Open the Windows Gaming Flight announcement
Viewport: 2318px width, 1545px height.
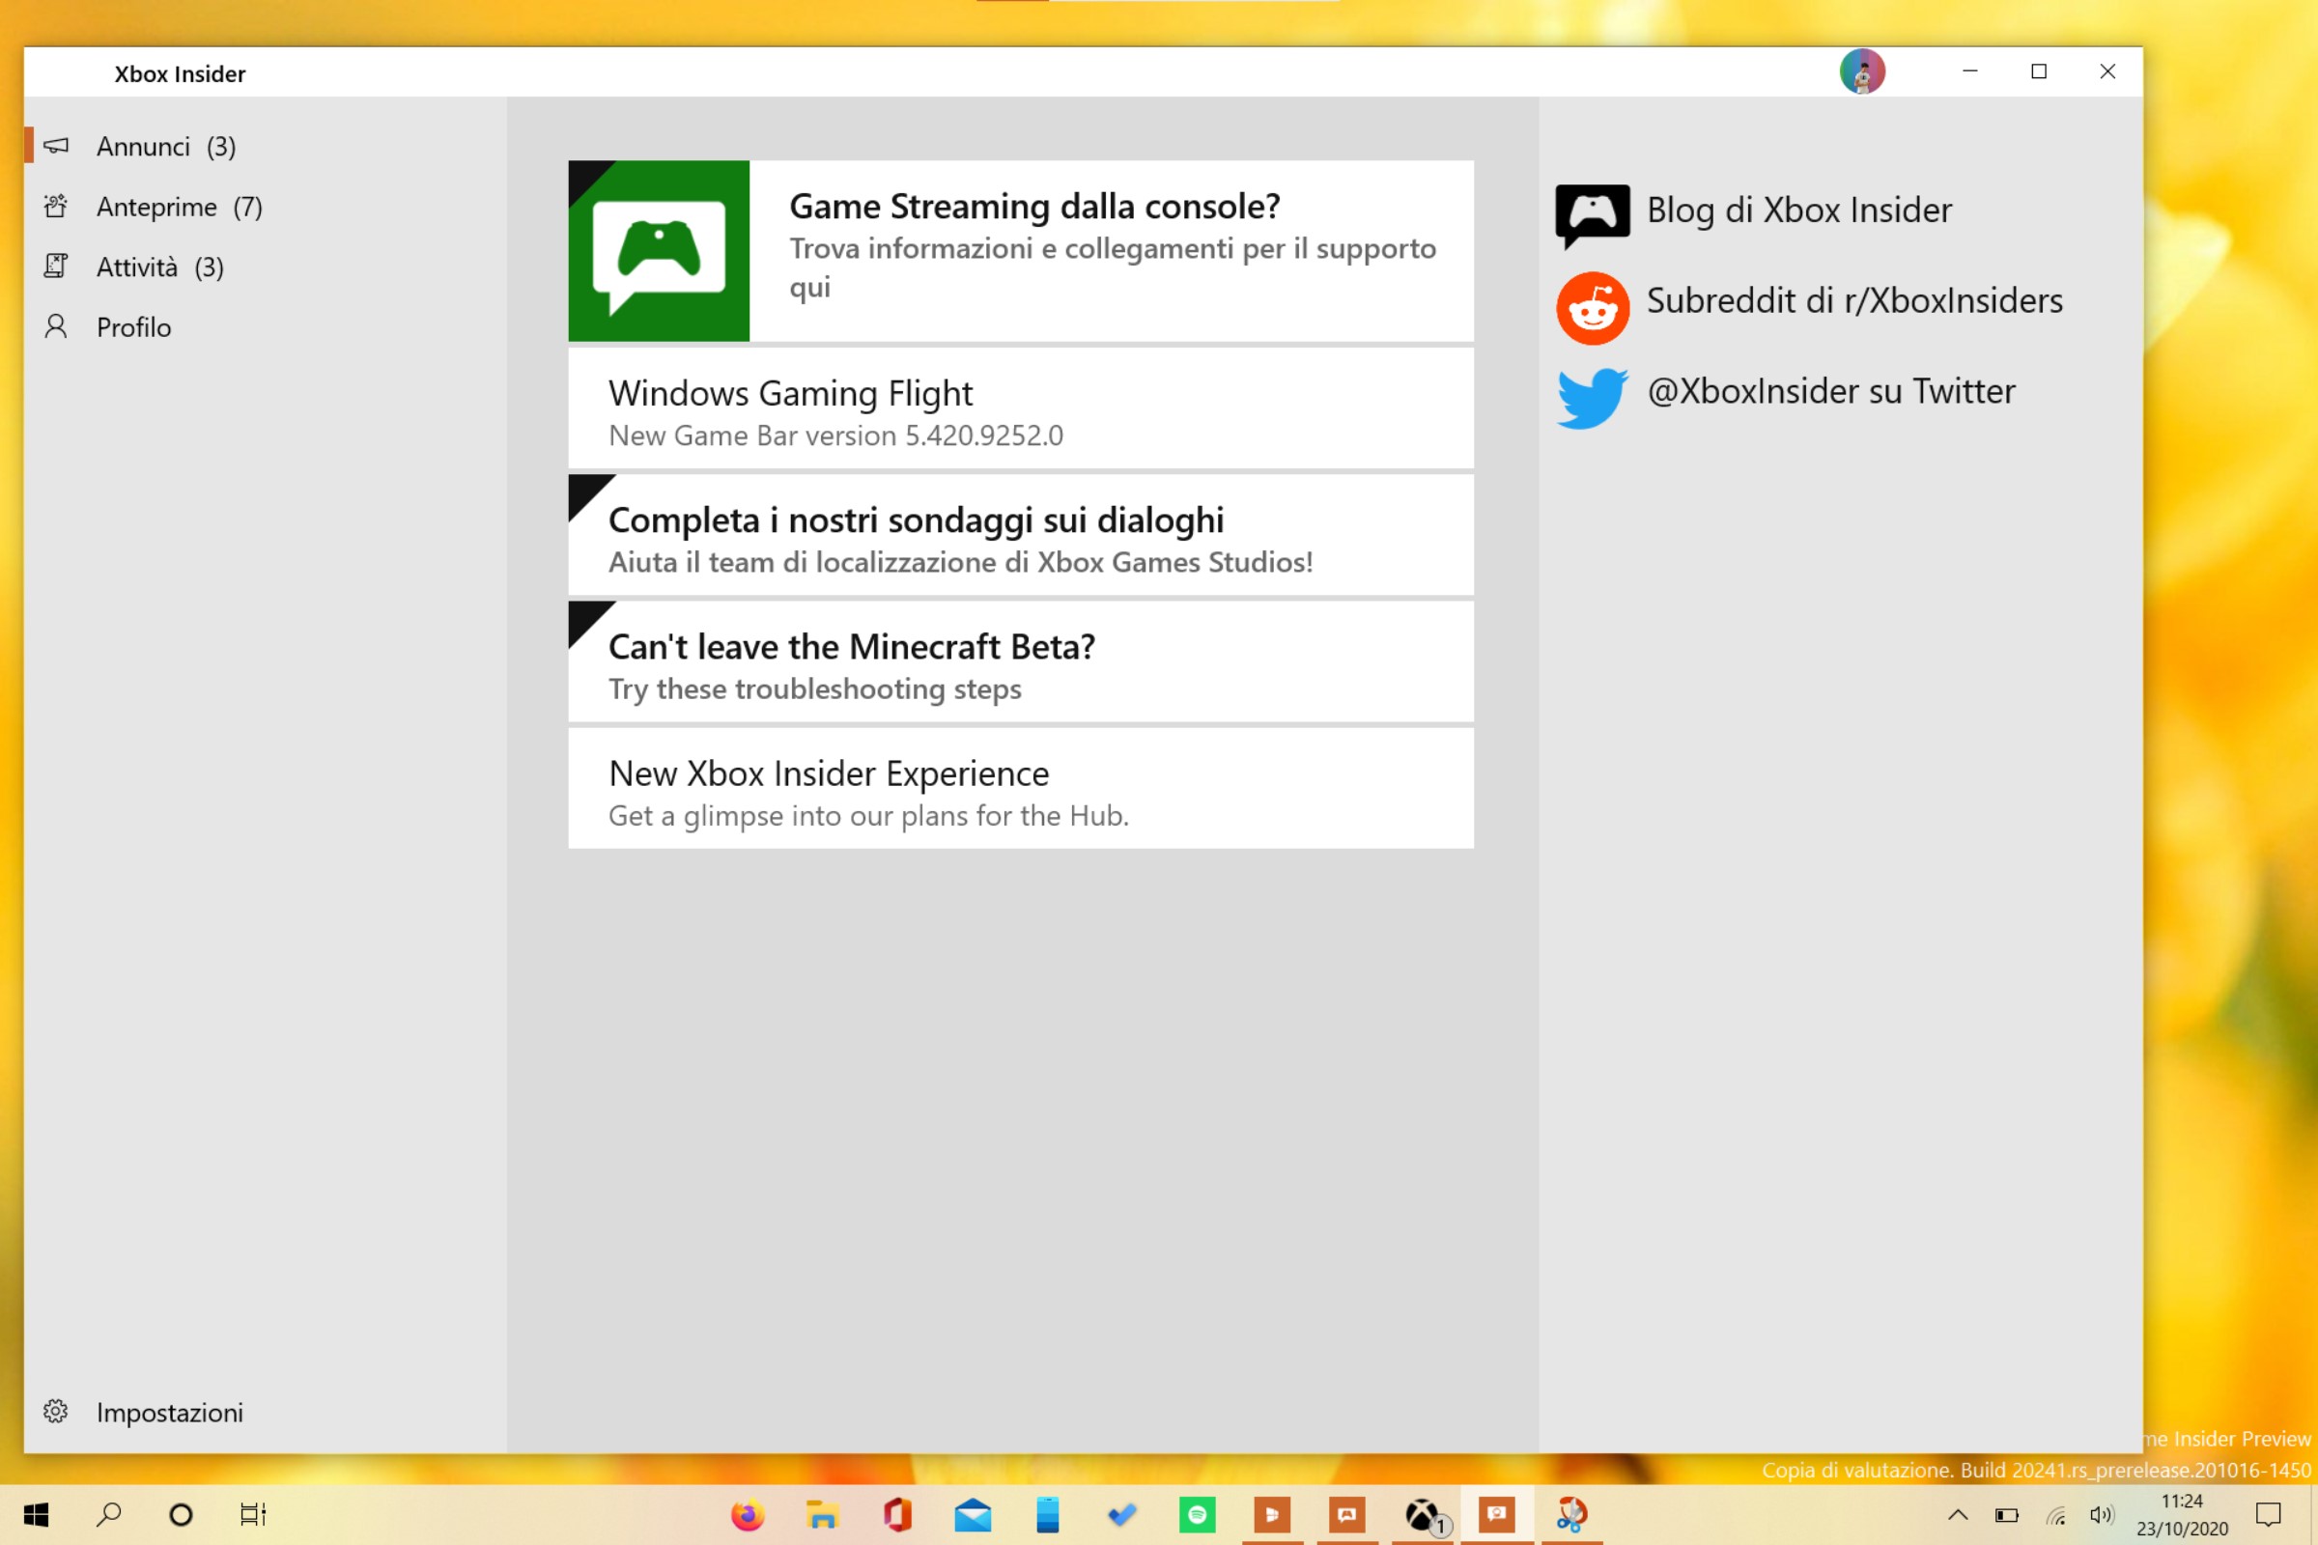pos(1021,408)
